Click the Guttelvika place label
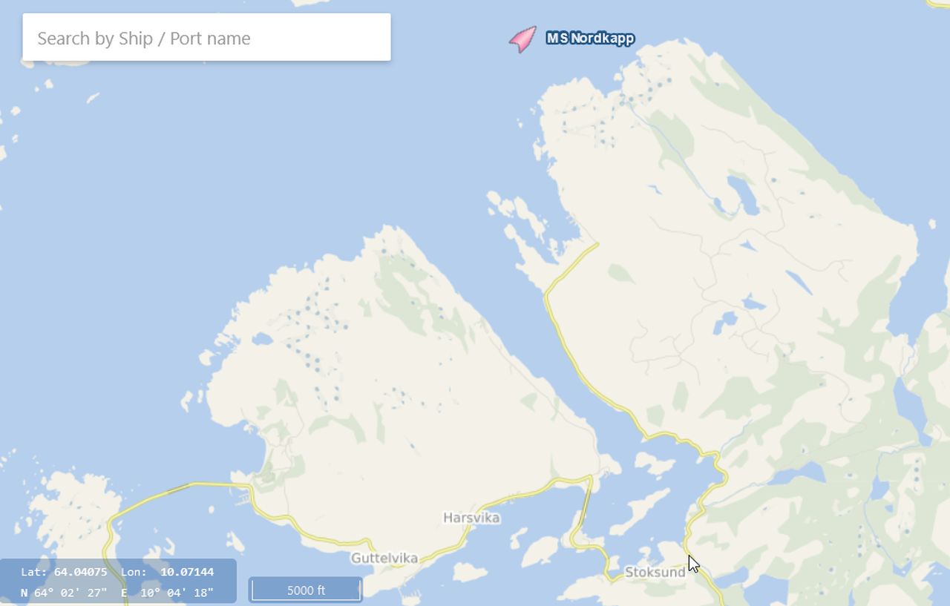Screen dimensions: 950x606 384,558
